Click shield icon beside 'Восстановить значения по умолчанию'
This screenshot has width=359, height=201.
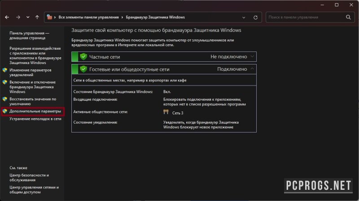[x=5, y=99]
